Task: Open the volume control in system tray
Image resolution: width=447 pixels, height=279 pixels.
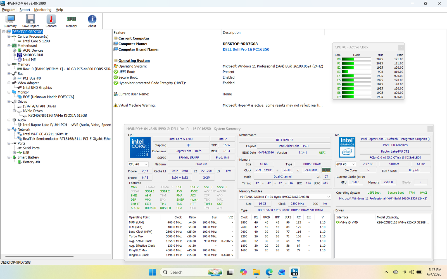Action: click(x=412, y=272)
